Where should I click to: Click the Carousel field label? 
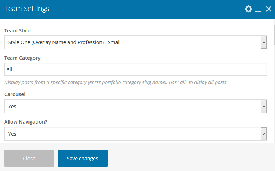coord(15,94)
